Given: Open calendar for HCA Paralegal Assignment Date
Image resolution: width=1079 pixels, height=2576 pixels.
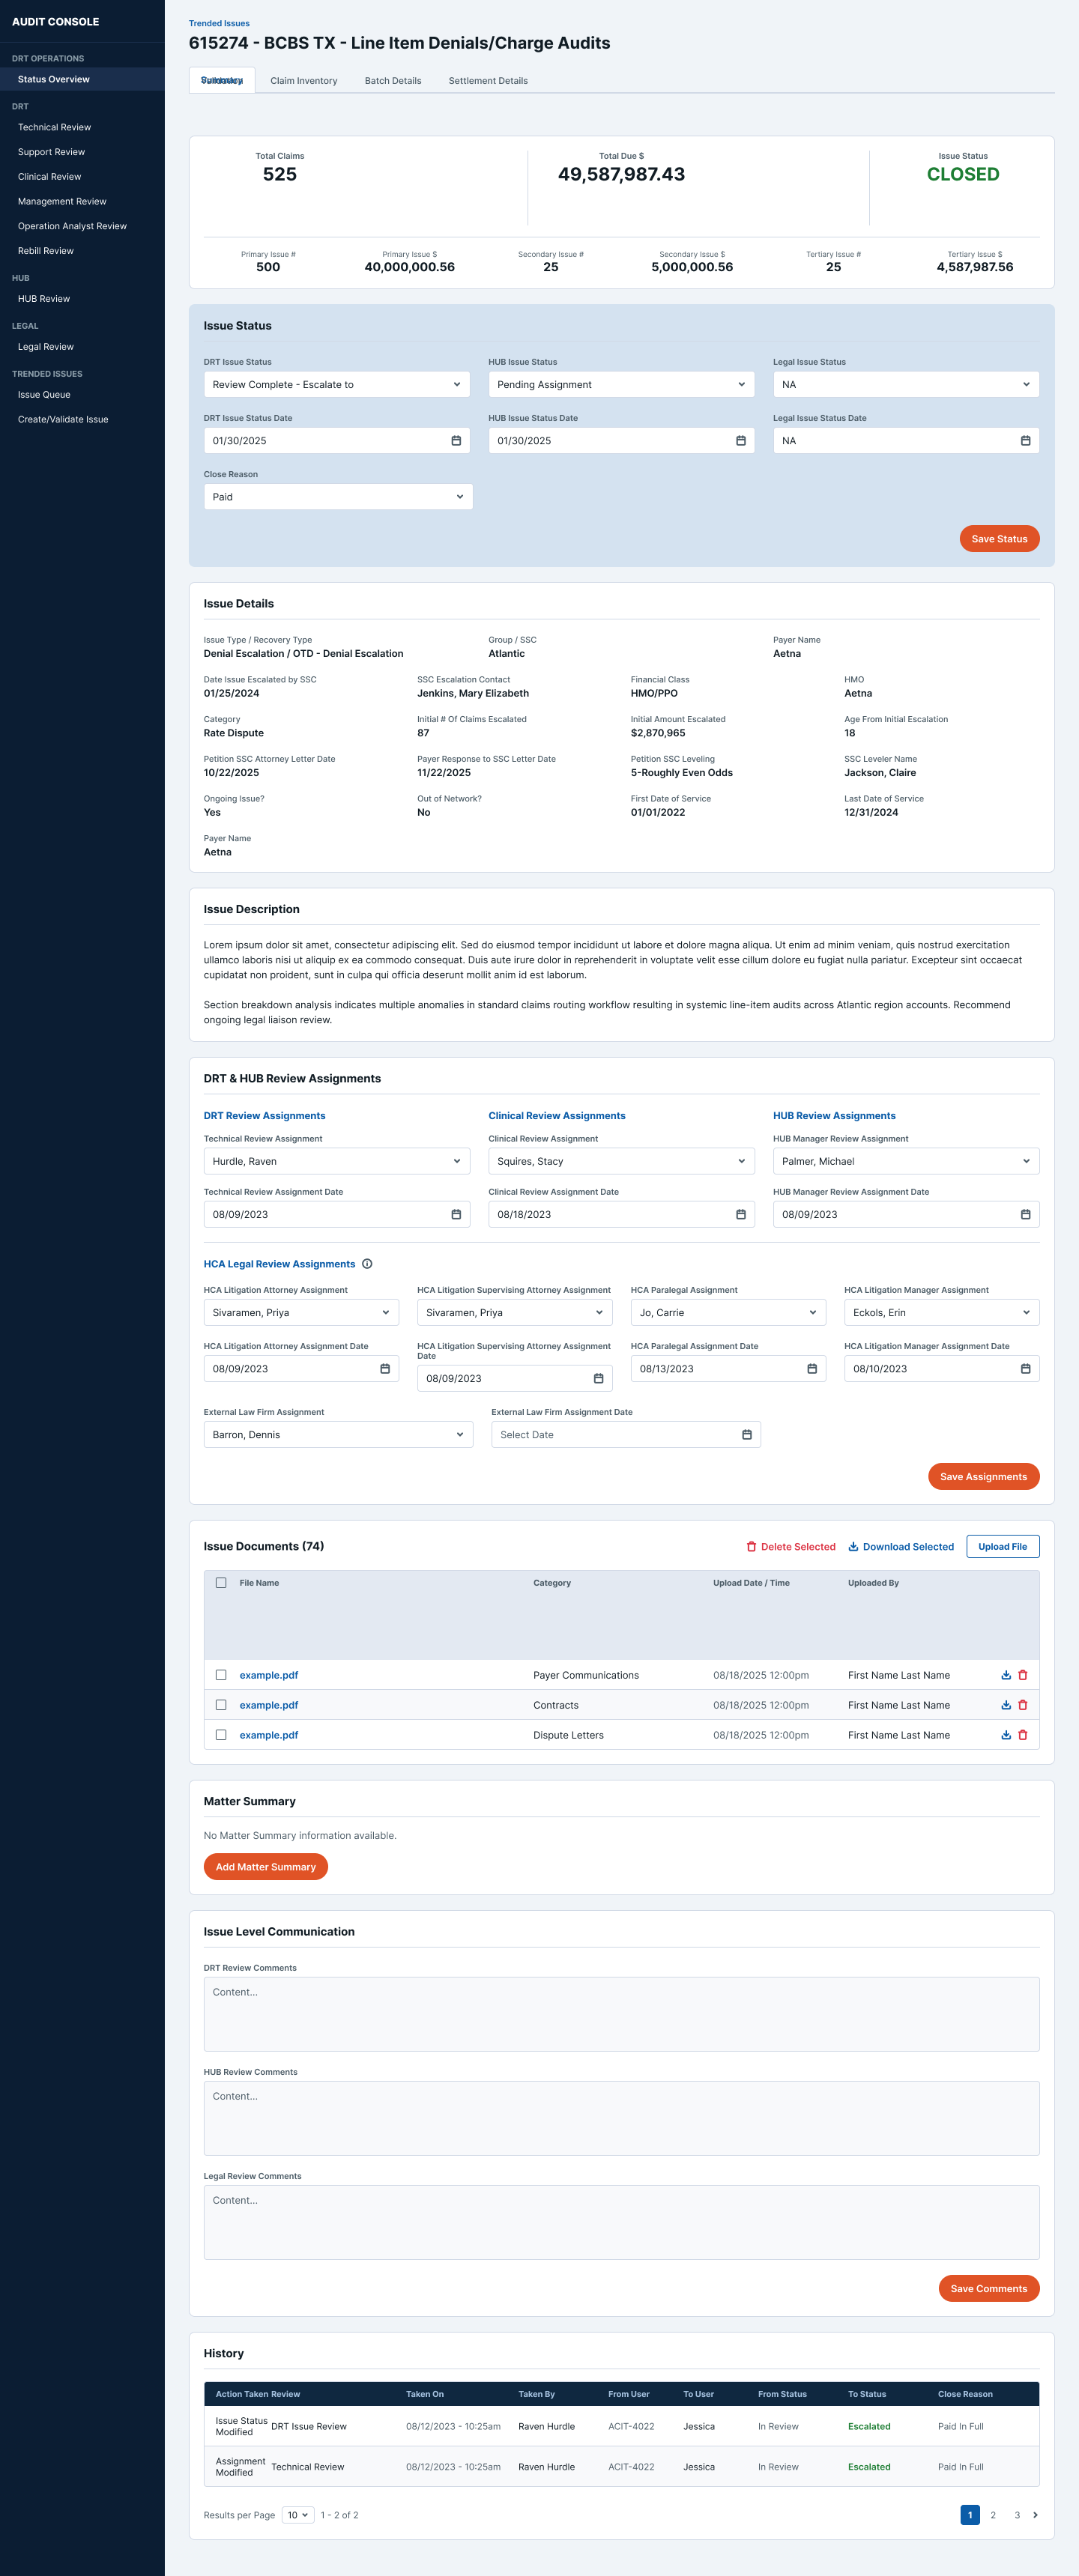Looking at the screenshot, I should pyautogui.click(x=812, y=1369).
